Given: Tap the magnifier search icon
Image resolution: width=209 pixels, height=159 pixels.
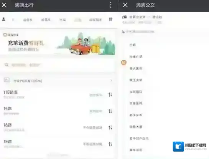Looking at the screenshot, I should [x=7, y=65].
